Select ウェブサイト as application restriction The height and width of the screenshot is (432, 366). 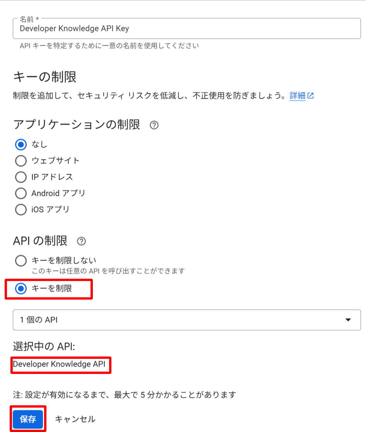pyautogui.click(x=21, y=161)
